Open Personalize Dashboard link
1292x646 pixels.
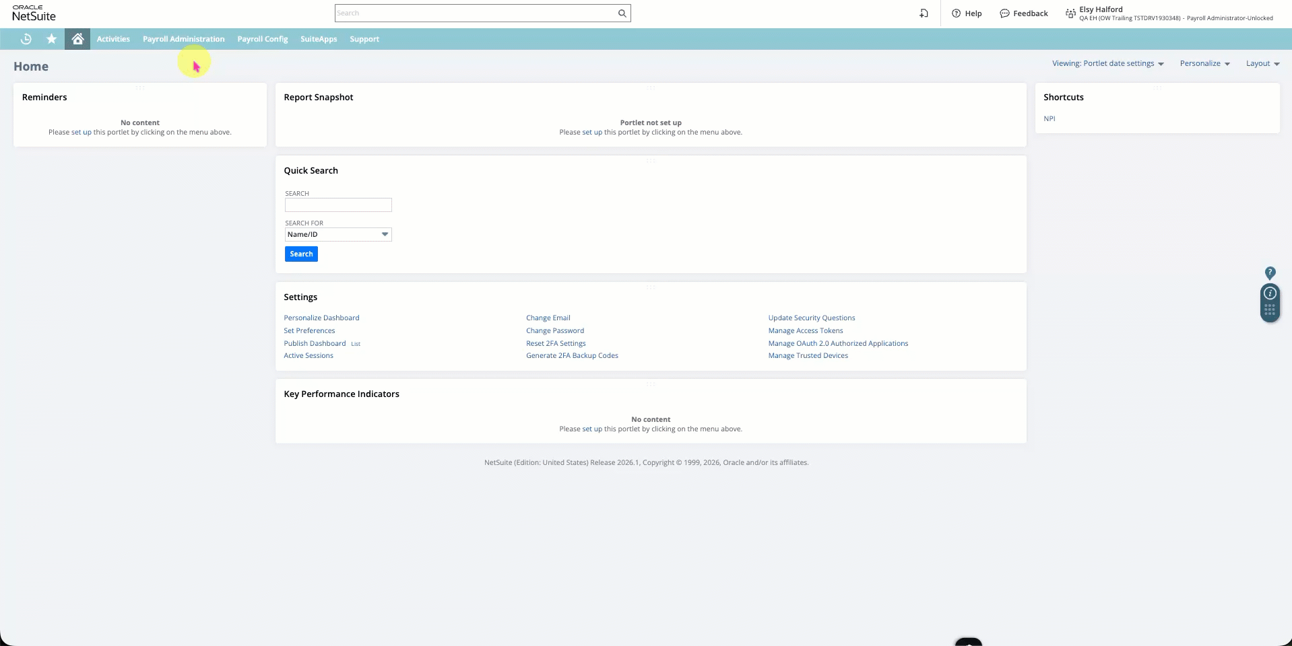(x=321, y=318)
